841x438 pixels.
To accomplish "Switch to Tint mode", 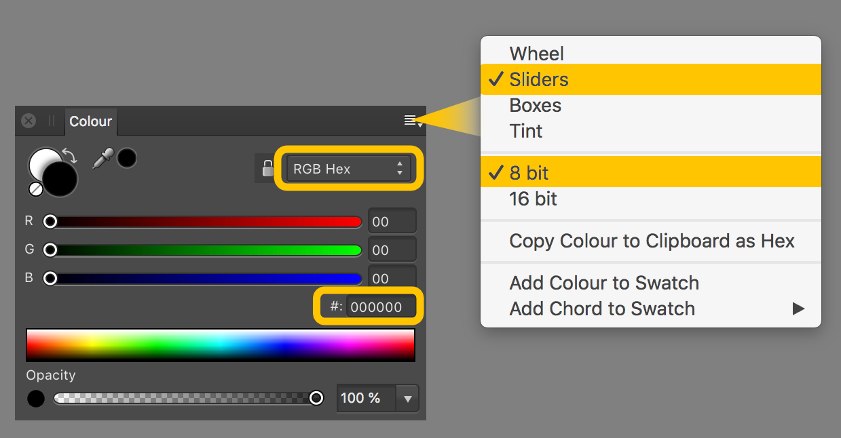I will pyautogui.click(x=526, y=131).
